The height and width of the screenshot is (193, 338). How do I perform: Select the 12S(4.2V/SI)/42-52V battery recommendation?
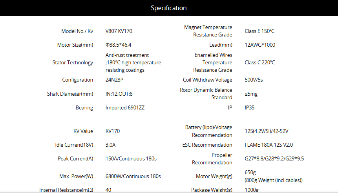click(x=267, y=131)
